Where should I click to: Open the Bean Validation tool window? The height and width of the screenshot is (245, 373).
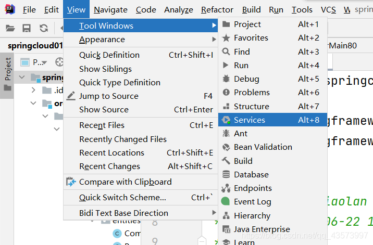(263, 147)
